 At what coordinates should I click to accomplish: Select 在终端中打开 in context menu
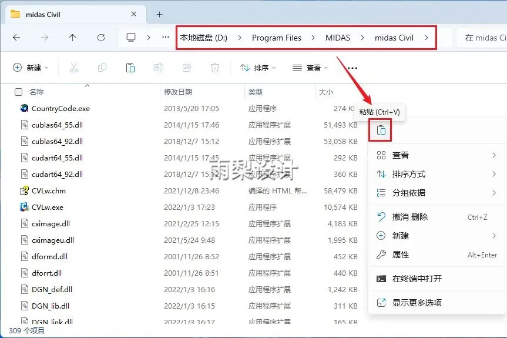437,279
